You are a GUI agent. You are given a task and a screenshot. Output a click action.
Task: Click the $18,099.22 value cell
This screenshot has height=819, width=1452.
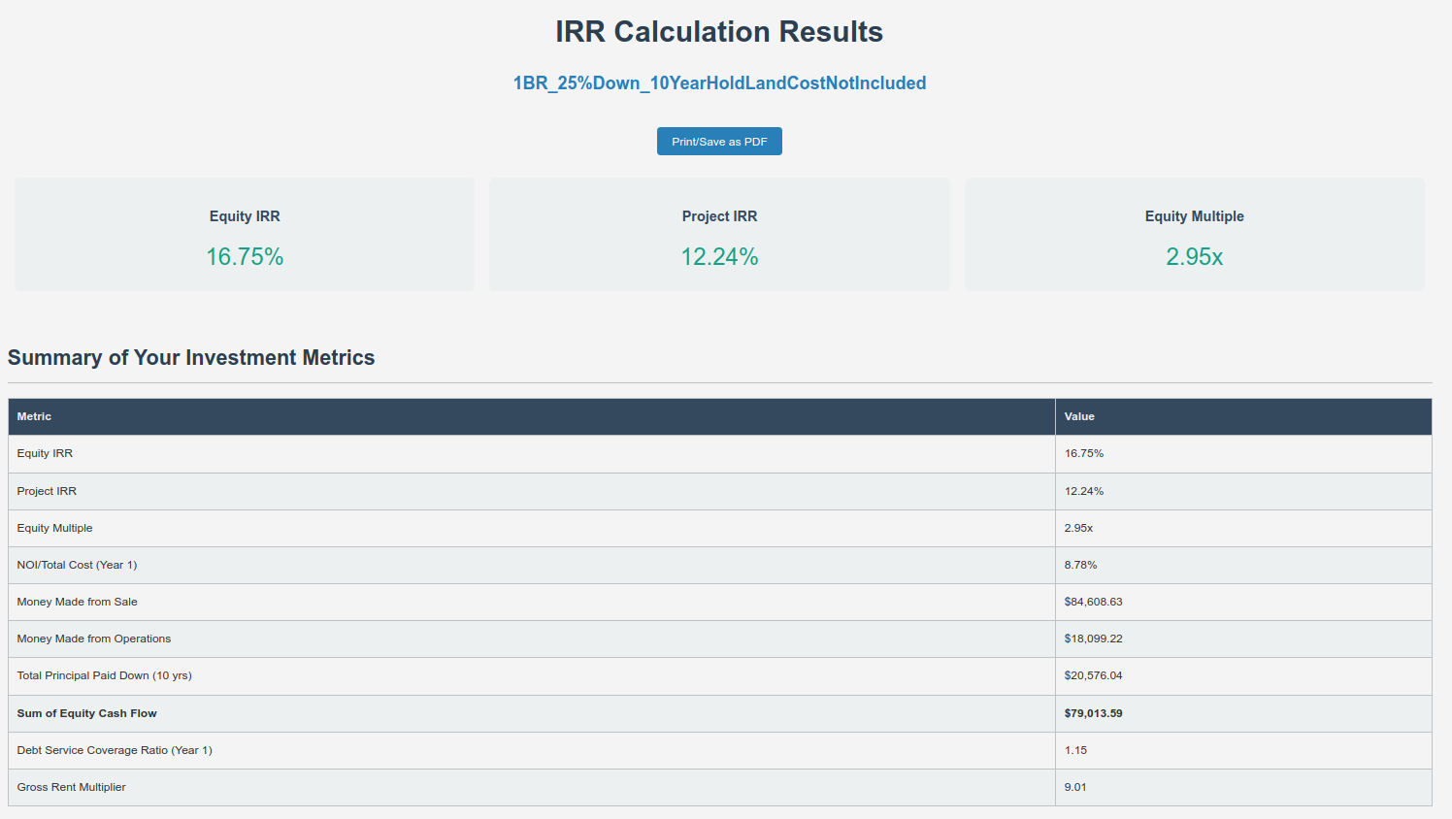tap(1243, 639)
